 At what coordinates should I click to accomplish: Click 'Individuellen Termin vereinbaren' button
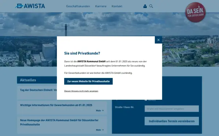[172, 121]
